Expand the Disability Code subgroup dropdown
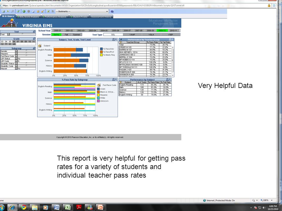 coord(16,66)
